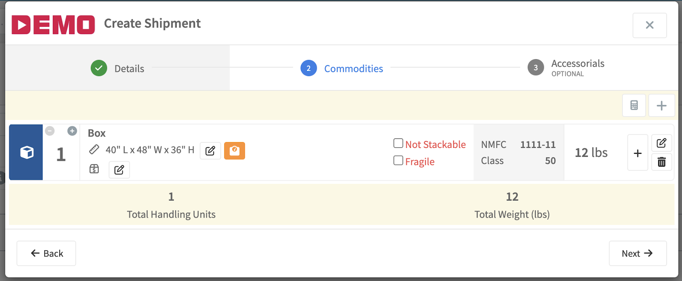Enable the Fragile checkbox

(x=398, y=160)
